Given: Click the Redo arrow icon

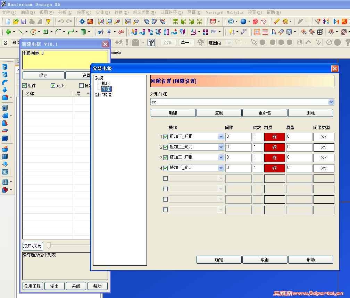Looking at the screenshot, I should [69, 22].
